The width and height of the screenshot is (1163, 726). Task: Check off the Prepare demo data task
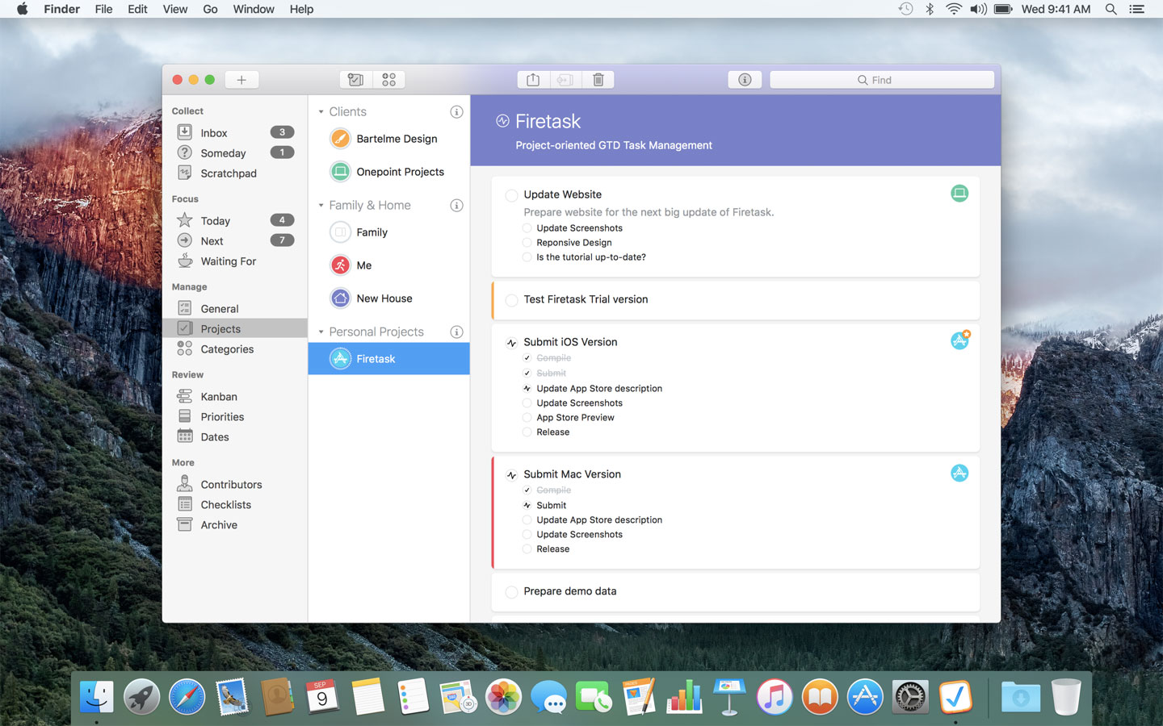(x=511, y=592)
